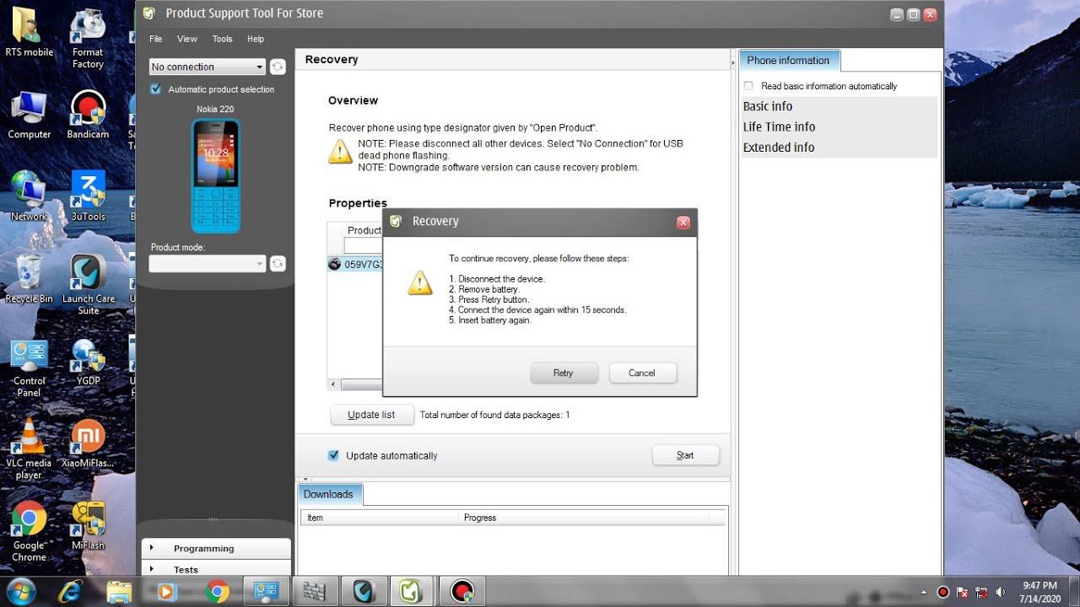Switch to Bandicam in the taskbar
Screen dimensions: 1080x607
pos(461,592)
